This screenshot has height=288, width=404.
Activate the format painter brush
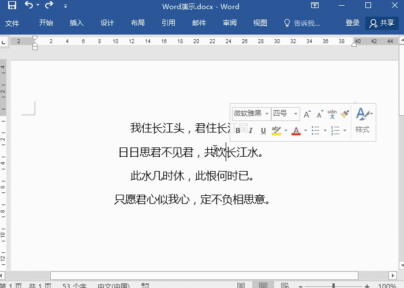coord(345,114)
